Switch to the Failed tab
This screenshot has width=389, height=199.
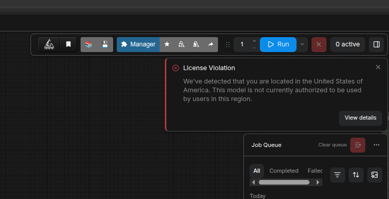point(315,171)
